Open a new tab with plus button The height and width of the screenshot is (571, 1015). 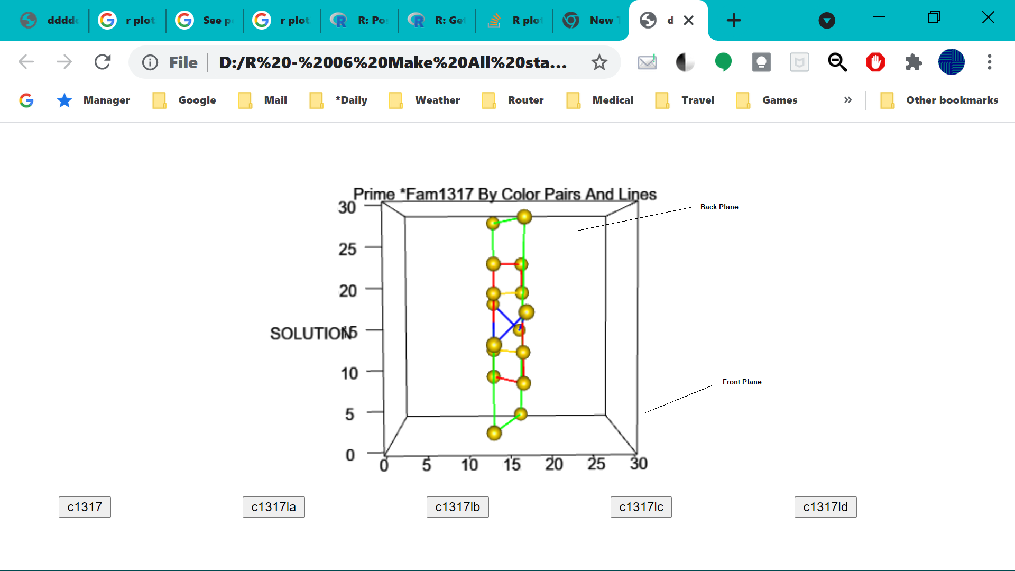(734, 21)
